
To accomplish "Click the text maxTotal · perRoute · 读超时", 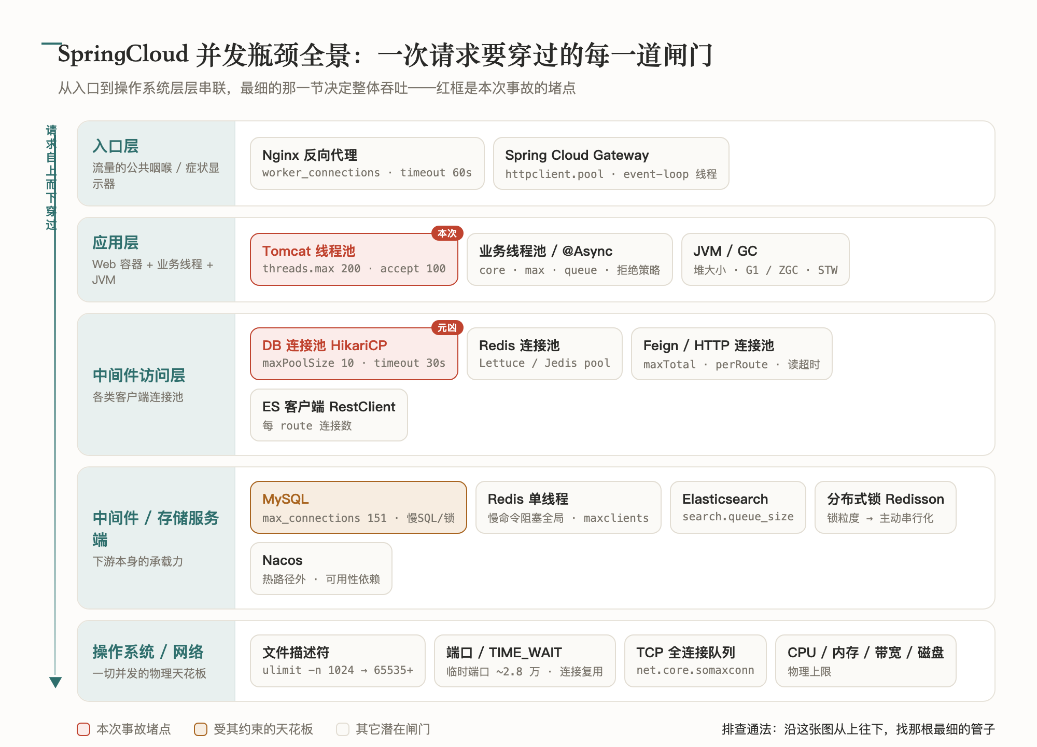I will (x=732, y=365).
